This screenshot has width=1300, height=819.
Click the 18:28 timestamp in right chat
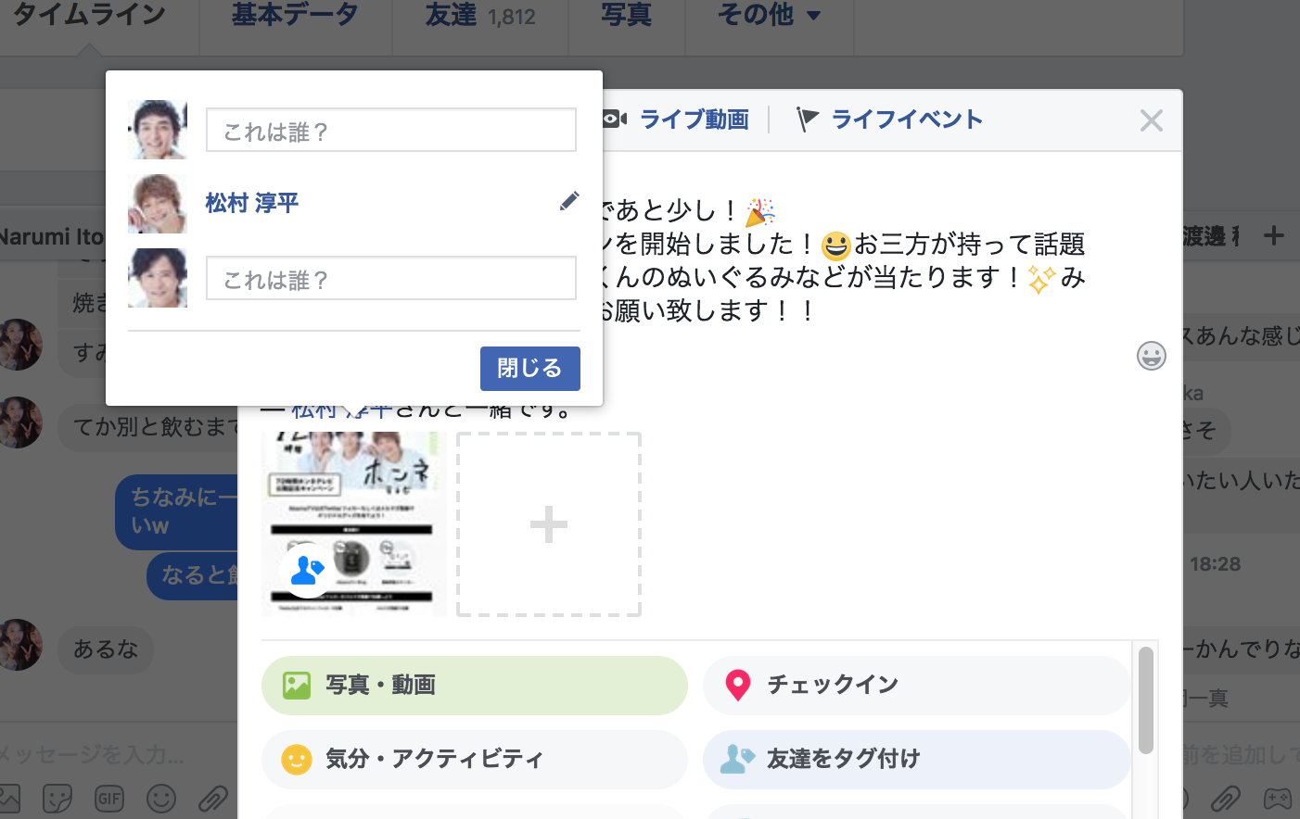click(1215, 564)
